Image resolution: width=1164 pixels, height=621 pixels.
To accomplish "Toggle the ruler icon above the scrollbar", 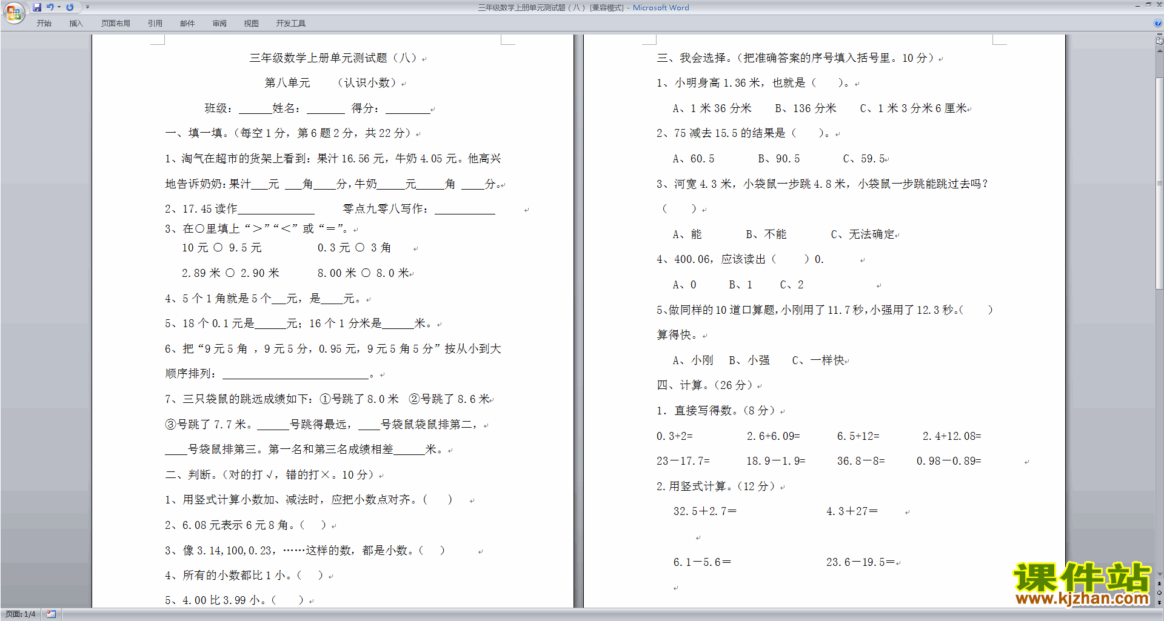I will click(1160, 41).
